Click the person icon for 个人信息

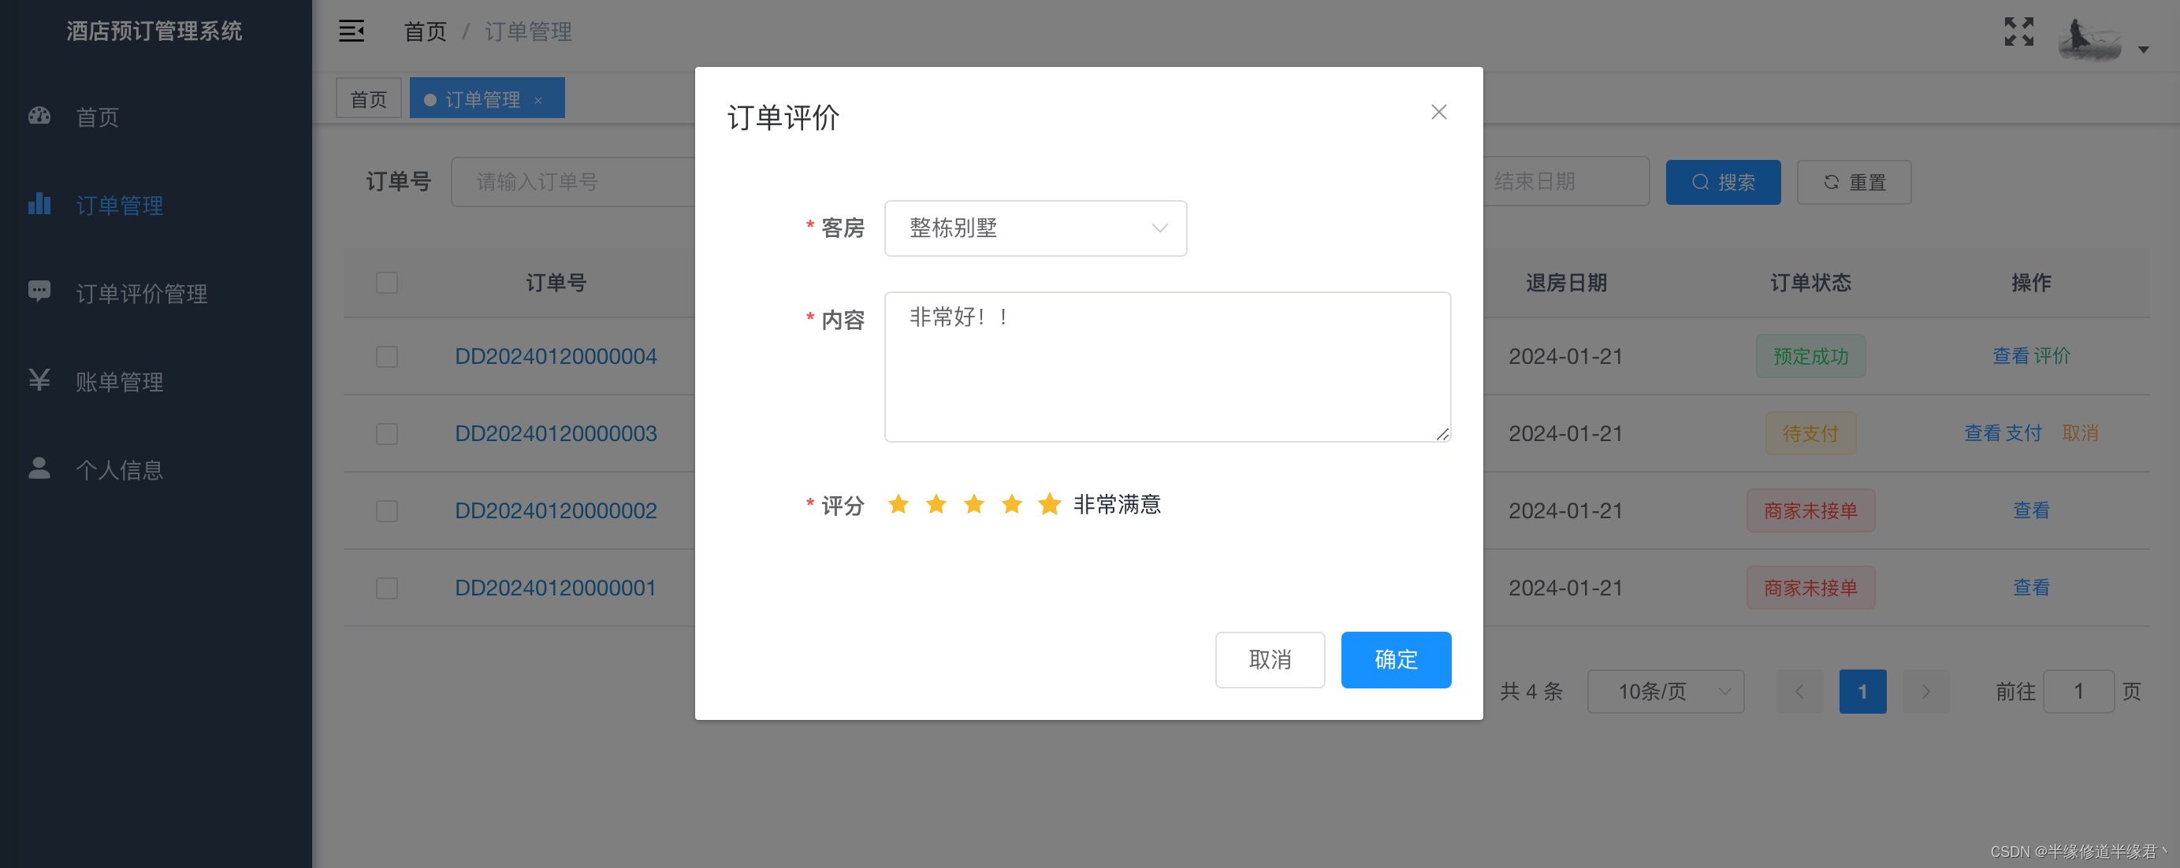tap(39, 468)
